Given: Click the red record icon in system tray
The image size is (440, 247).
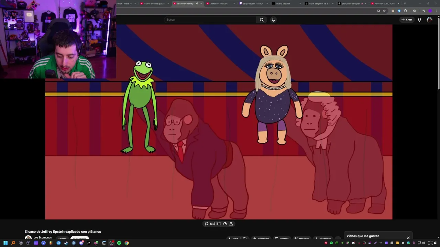Looking at the screenshot, I should tap(326, 243).
